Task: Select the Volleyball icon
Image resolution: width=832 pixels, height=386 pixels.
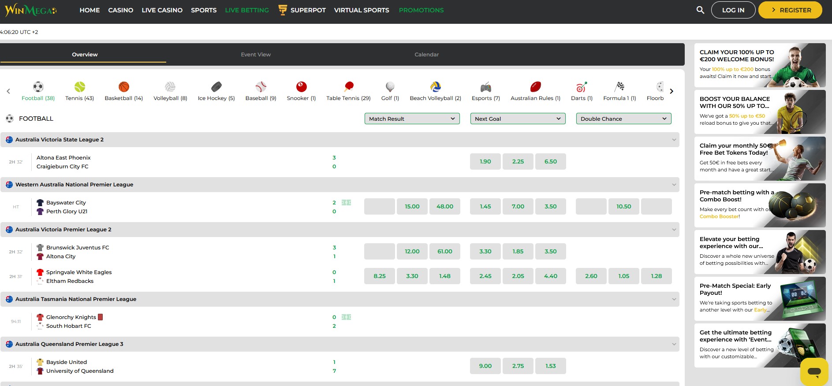Action: [170, 86]
